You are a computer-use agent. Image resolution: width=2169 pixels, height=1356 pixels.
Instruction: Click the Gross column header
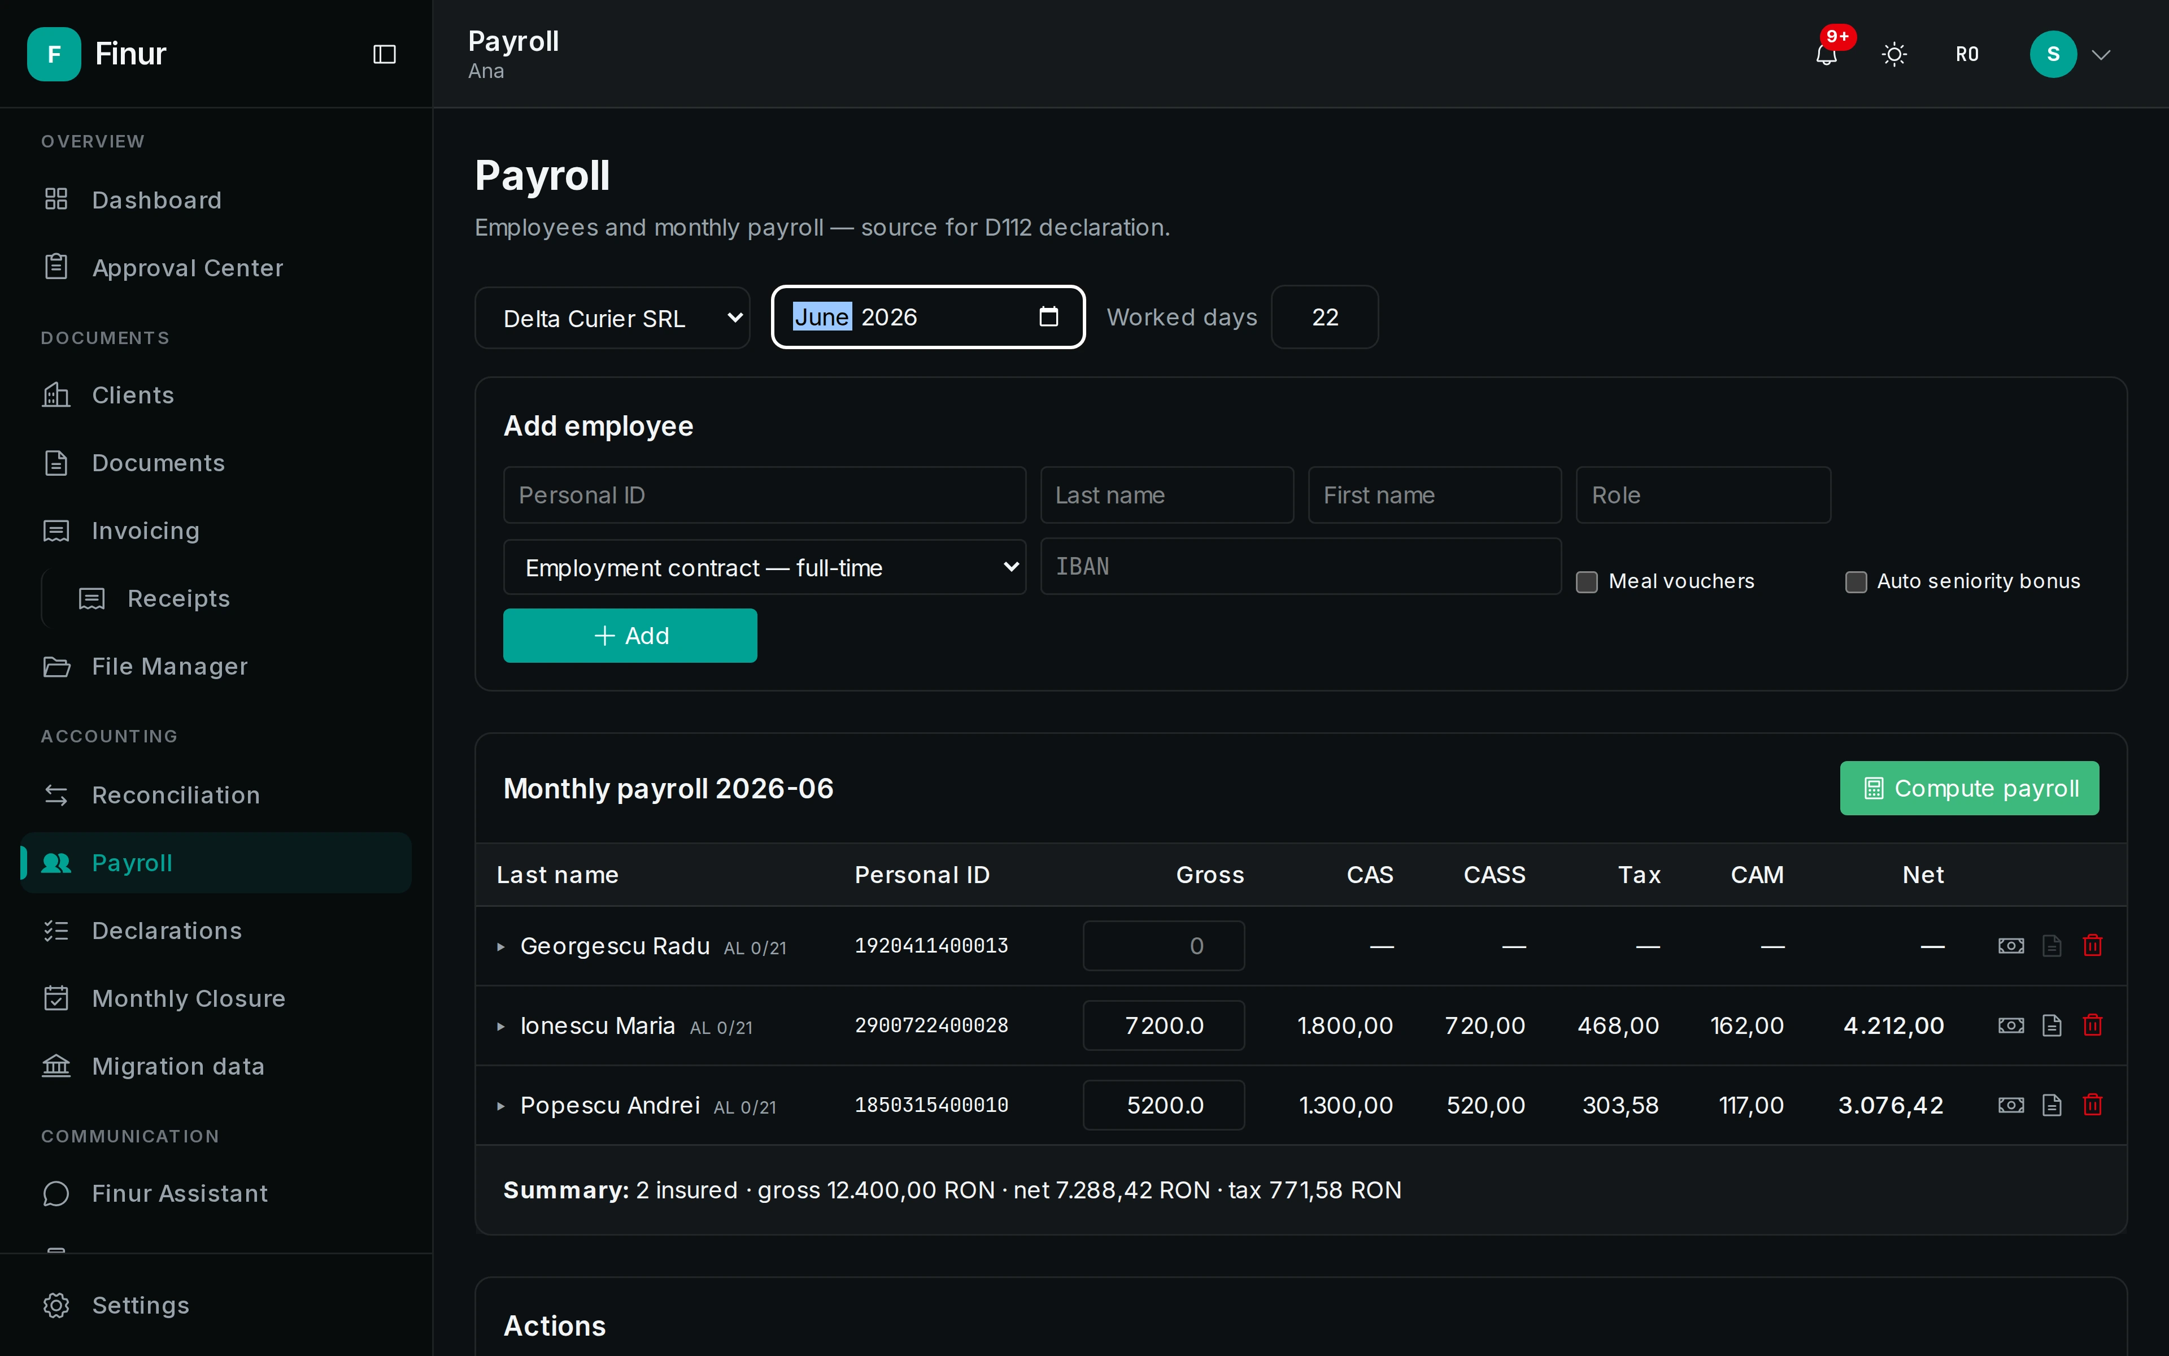click(1209, 875)
